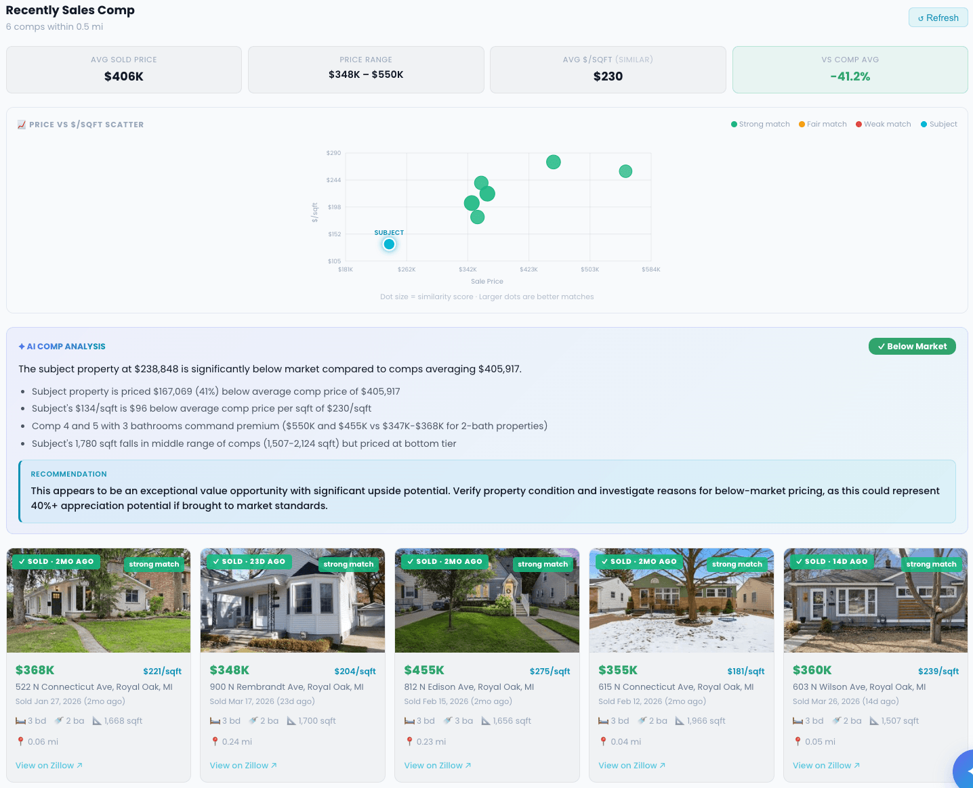
Task: Toggle the Subject legend entry
Action: point(943,124)
